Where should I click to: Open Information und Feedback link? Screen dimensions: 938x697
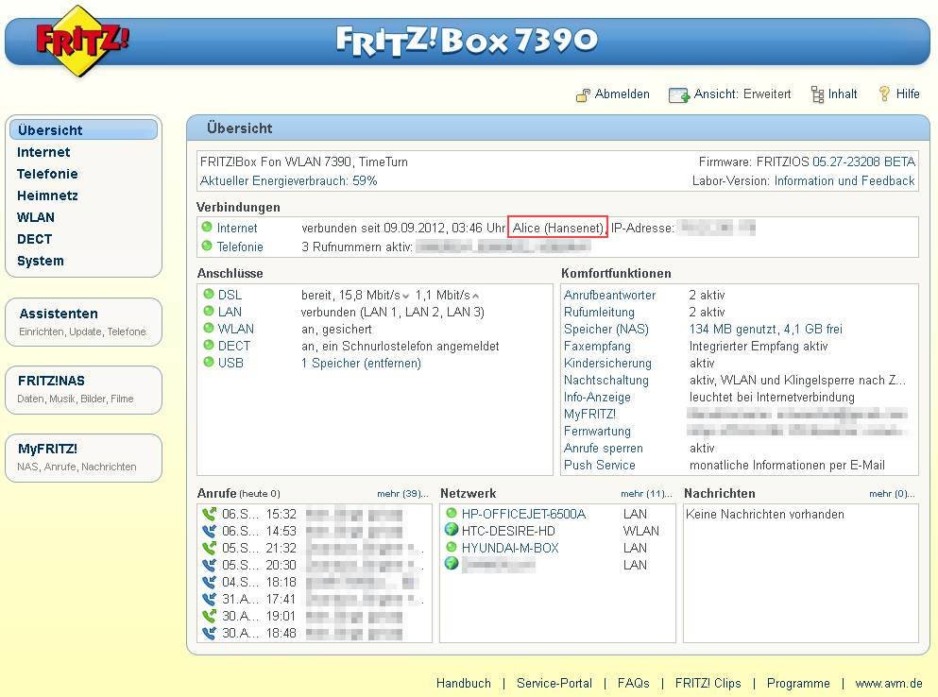[844, 180]
